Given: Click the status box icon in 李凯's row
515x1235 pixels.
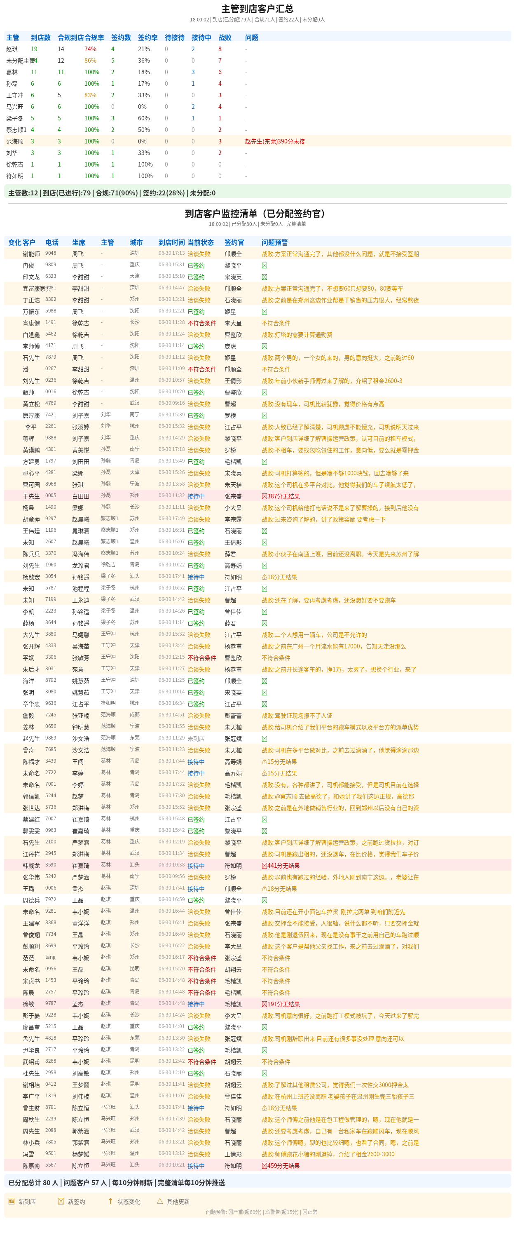Looking at the screenshot, I should [x=265, y=612].
